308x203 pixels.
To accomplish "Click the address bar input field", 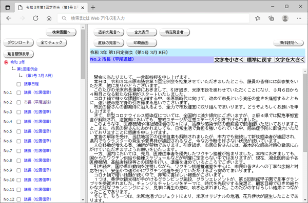I will pos(153,18).
